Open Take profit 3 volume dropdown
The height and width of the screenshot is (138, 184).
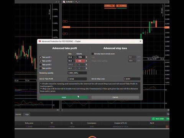84,64
